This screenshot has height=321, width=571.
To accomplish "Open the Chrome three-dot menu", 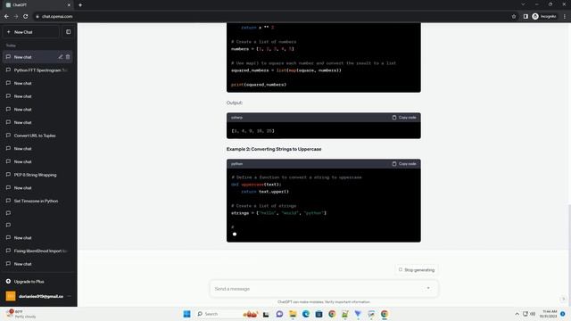I will point(565,16).
